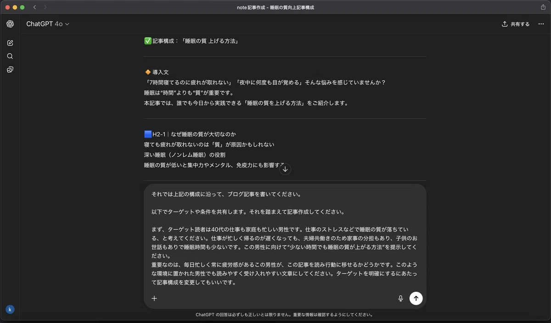This screenshot has width=551, height=323.
Task: Click the line starting 「7時間寝てるのに疲れが取れない」
Action: (264, 83)
